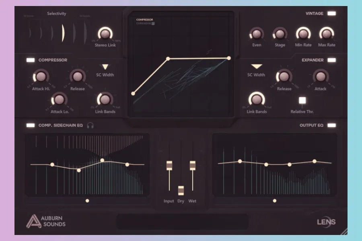Viewport: 362px width, 241px height.
Task: Toggle the Compressor on/off switch
Action: pos(31,60)
